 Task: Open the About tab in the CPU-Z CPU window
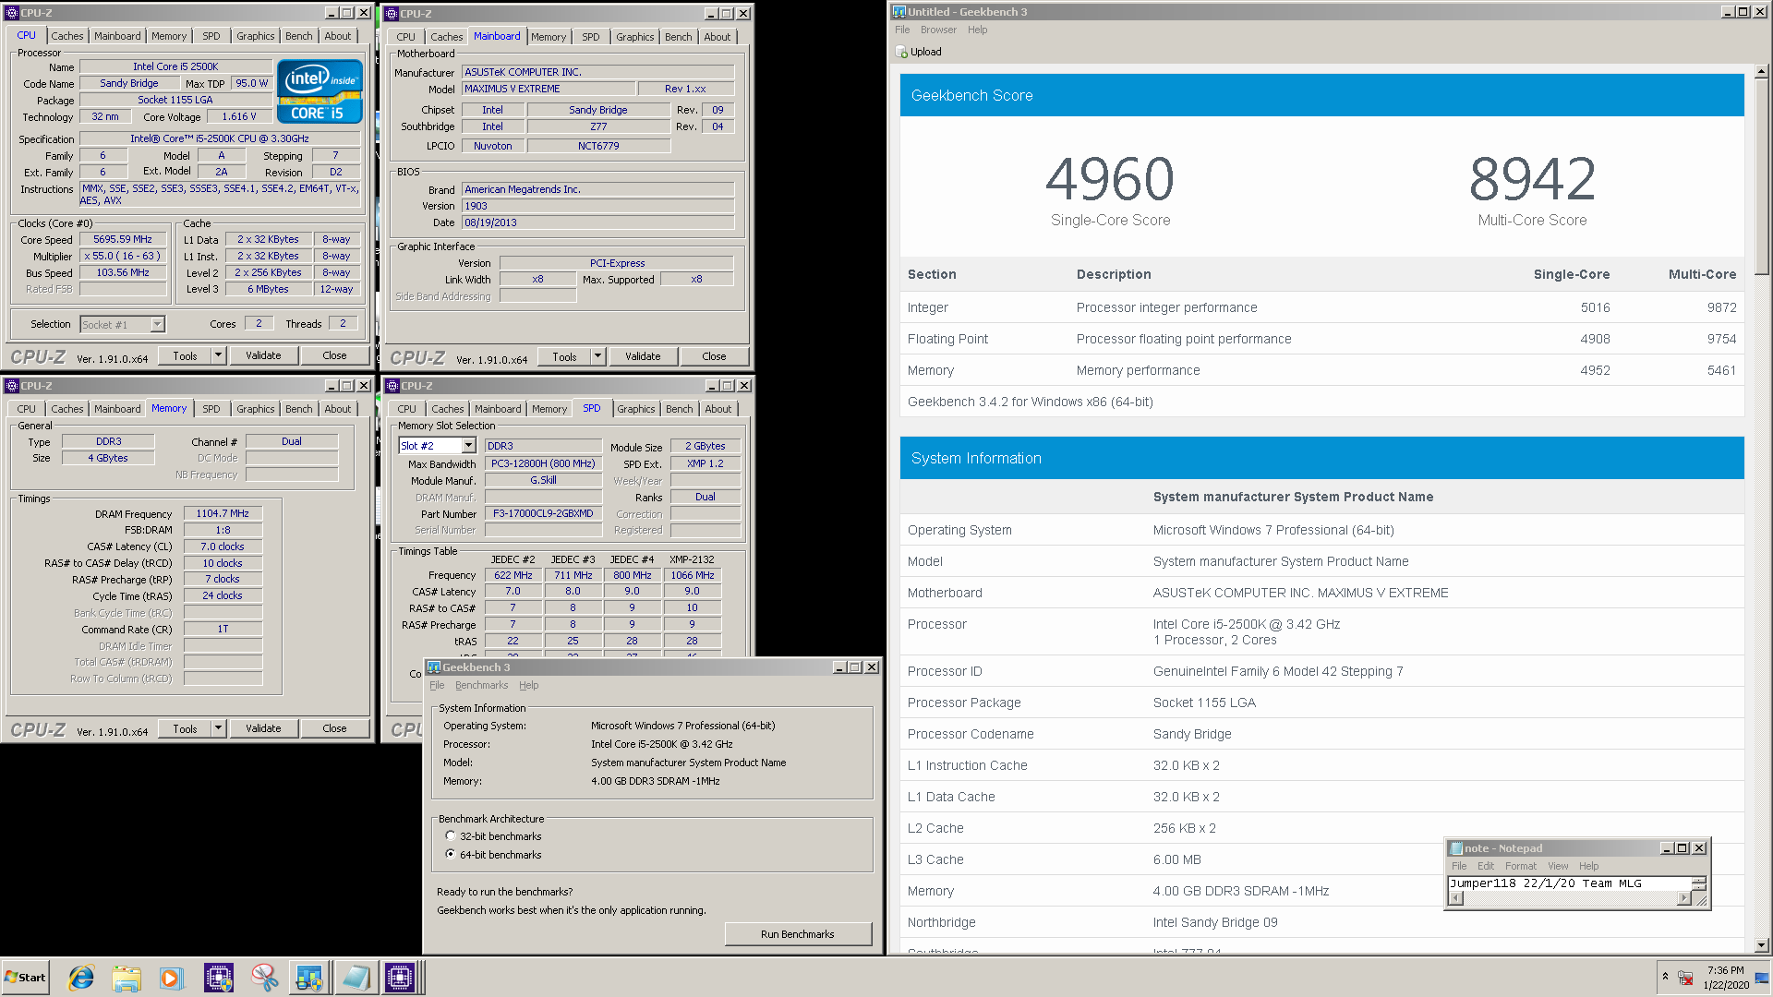pyautogui.click(x=338, y=36)
